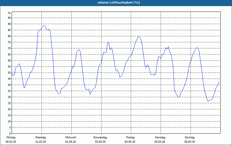Select the date label 30.03.20

[11, 142]
